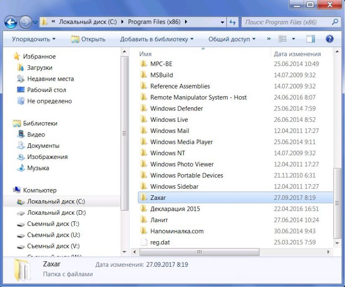Viewport: 345px width, 287px height.
Task: Expand the Добавить в библиотеку menu
Action: [157, 39]
